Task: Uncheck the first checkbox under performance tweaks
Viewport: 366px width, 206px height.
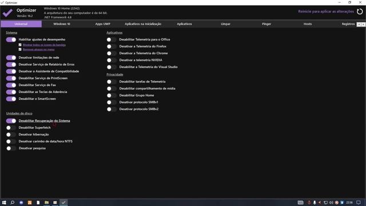Action: pos(20,45)
